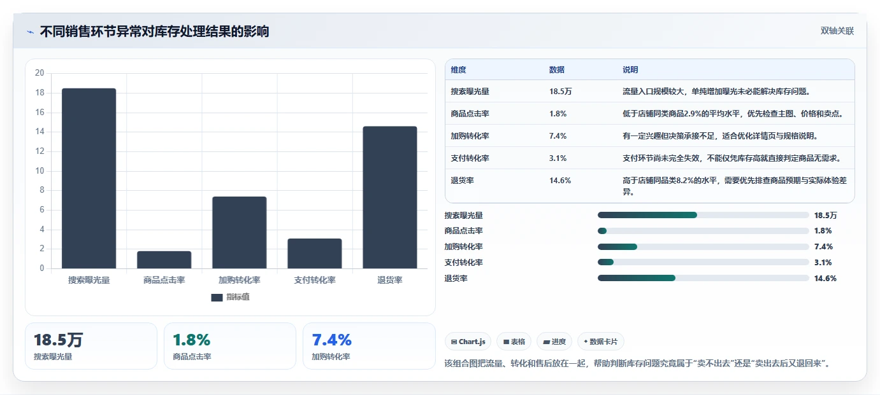Viewport: 880px width, 395px height.
Task: Click the 进度 tag chip
Action: (x=554, y=342)
